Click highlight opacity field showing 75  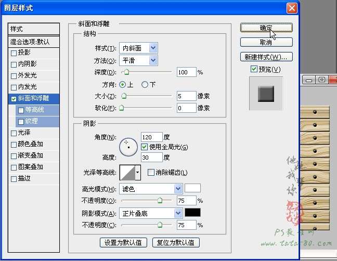click(x=186, y=201)
